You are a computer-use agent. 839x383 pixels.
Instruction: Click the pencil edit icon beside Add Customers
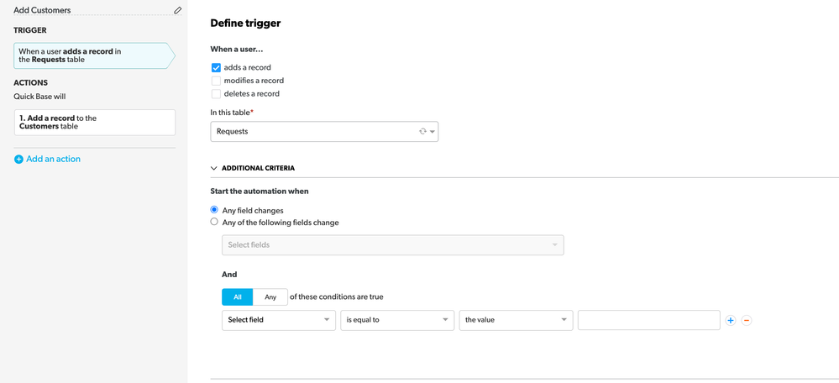click(178, 10)
